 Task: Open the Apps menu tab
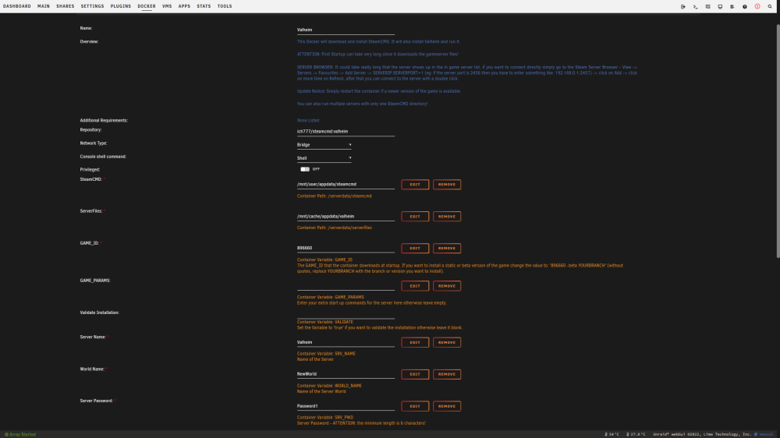184,6
